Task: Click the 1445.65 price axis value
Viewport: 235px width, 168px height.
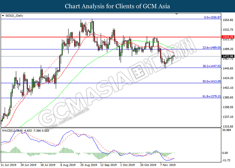Action: pyautogui.click(x=228, y=69)
